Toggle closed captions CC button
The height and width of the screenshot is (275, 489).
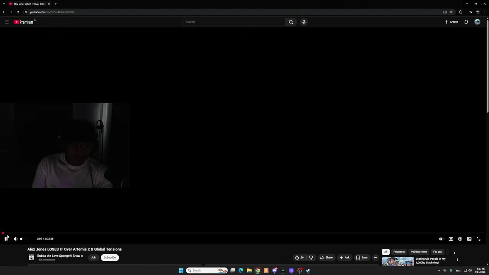tap(451, 239)
